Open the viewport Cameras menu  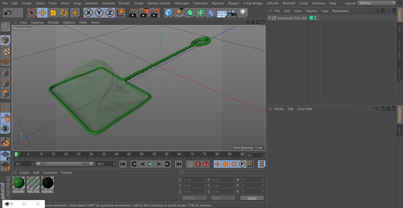[37, 22]
